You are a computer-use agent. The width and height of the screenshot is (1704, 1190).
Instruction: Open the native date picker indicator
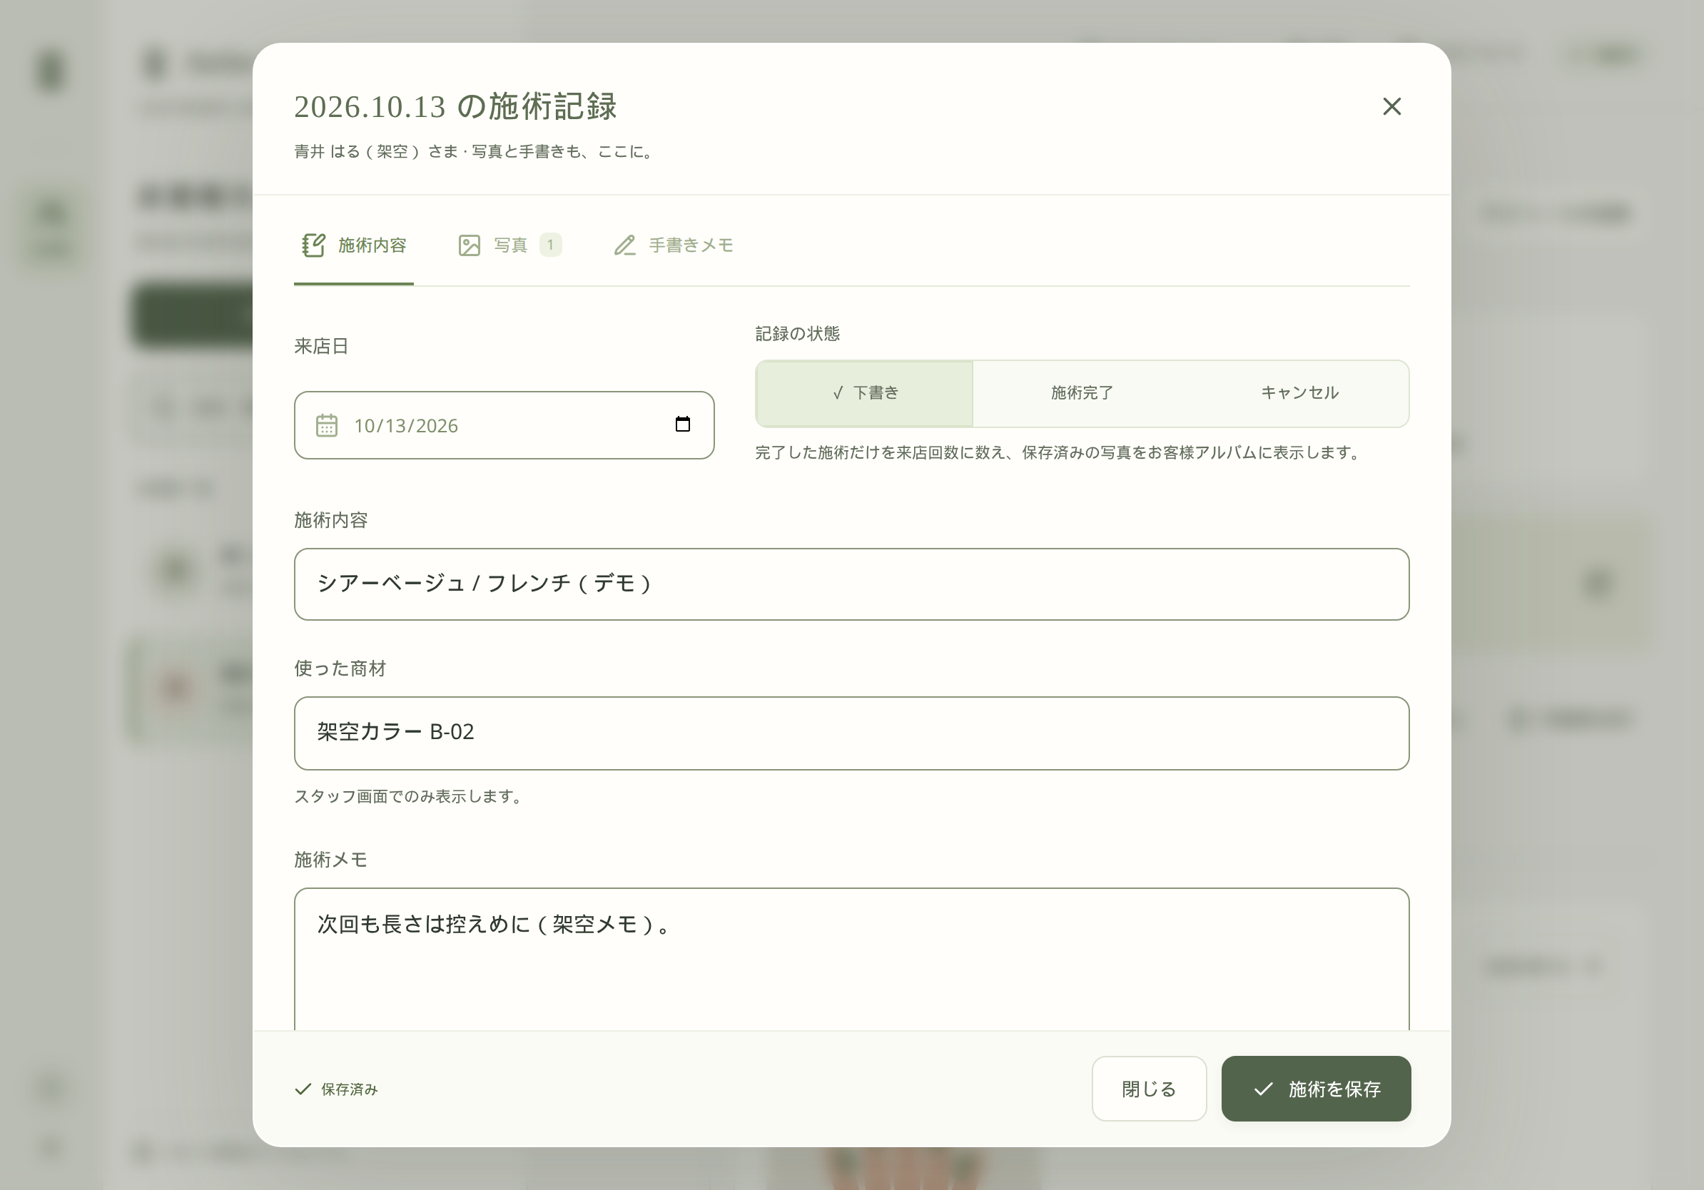coord(683,424)
